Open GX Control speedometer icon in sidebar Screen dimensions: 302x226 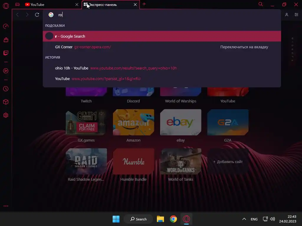click(6, 26)
